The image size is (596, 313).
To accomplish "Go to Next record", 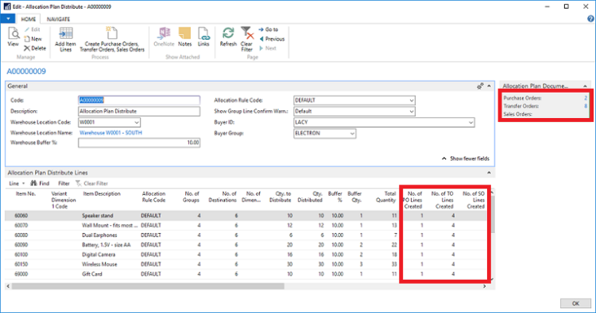I will click(x=268, y=48).
